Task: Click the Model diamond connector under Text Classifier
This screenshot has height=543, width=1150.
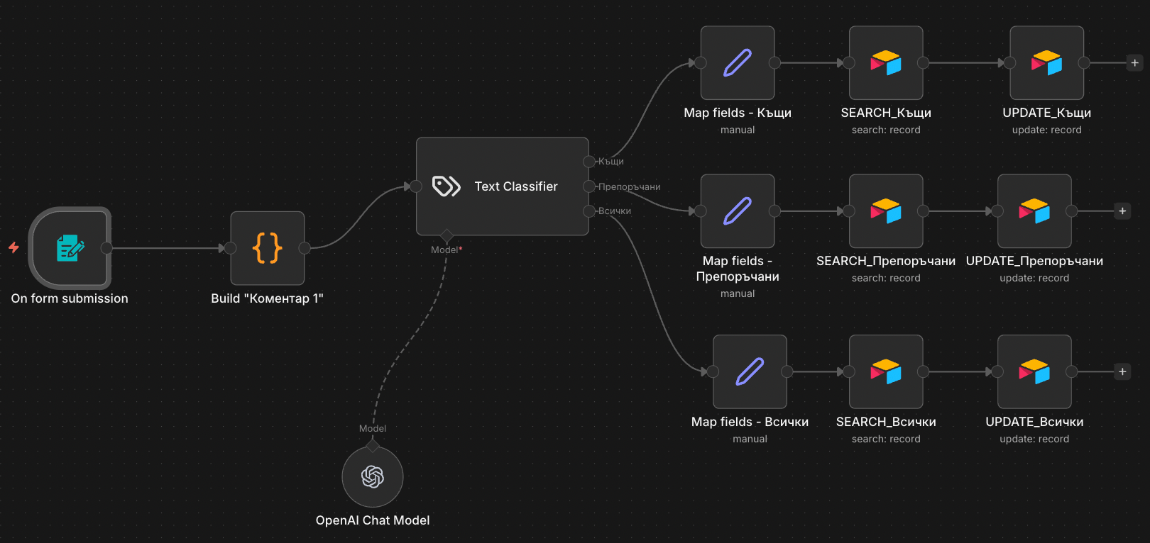Action: (x=447, y=235)
